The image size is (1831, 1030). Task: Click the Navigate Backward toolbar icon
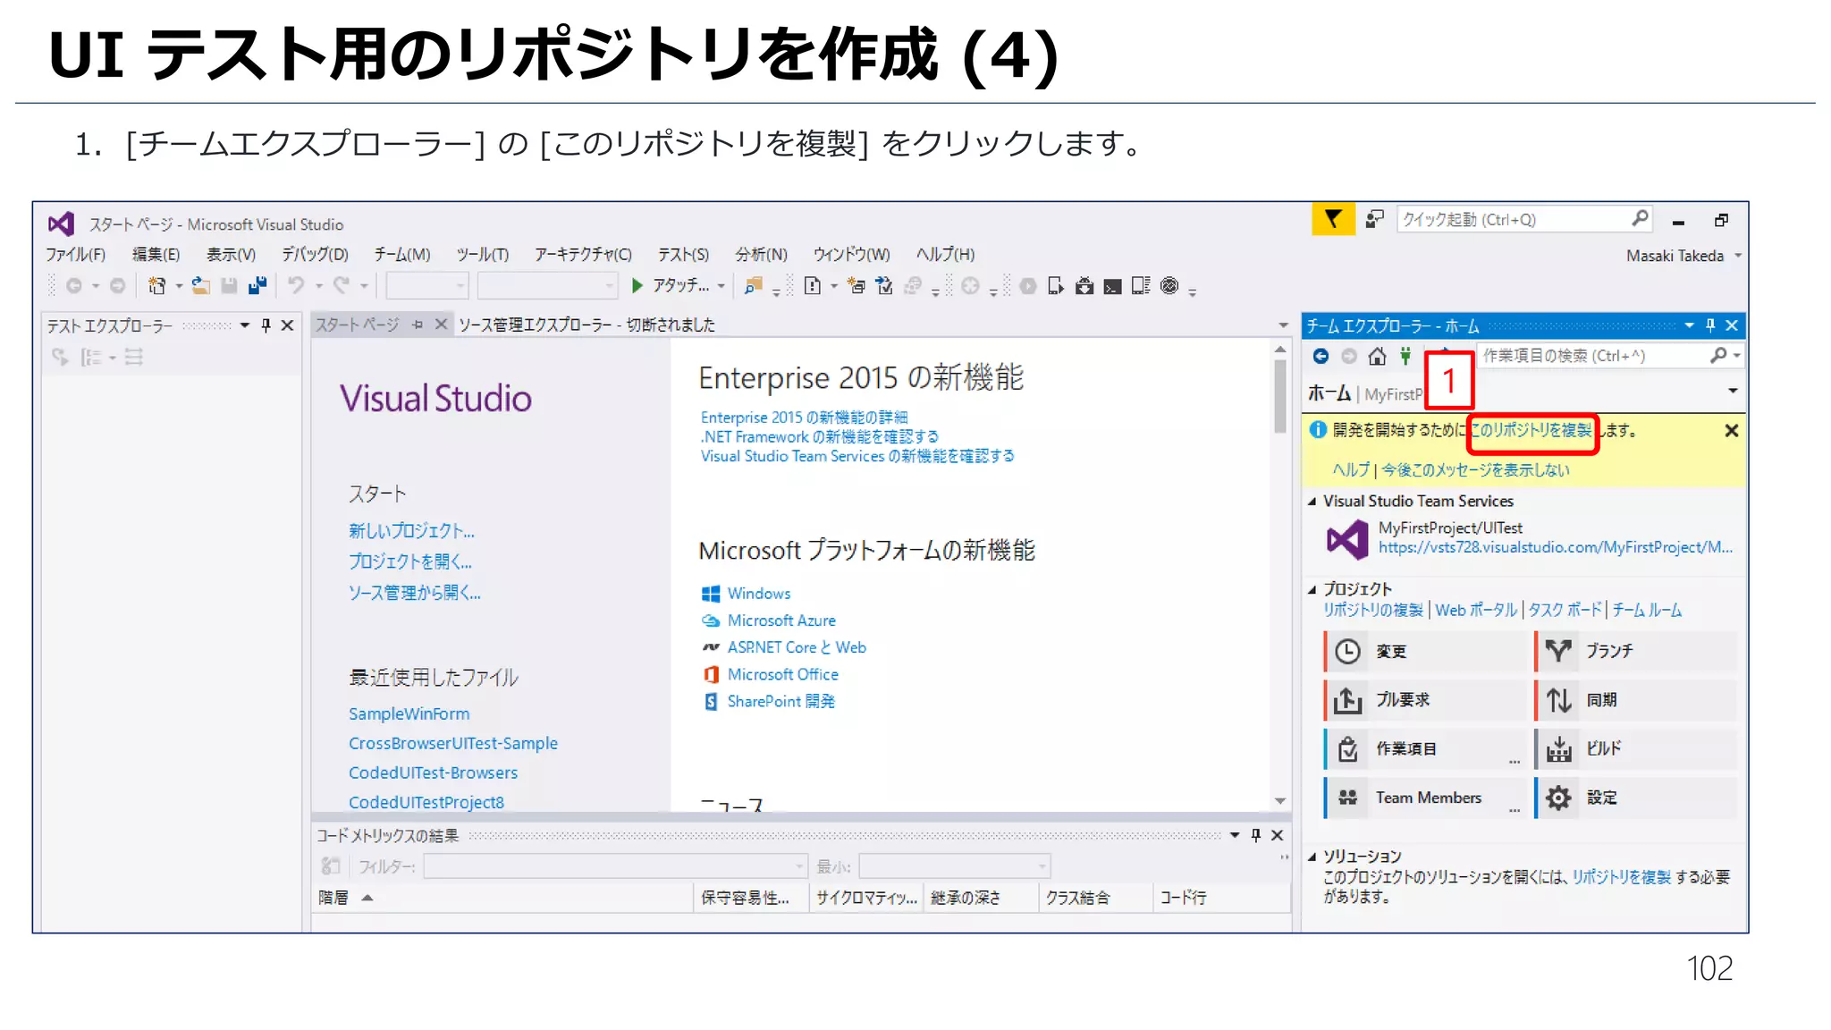tap(74, 286)
